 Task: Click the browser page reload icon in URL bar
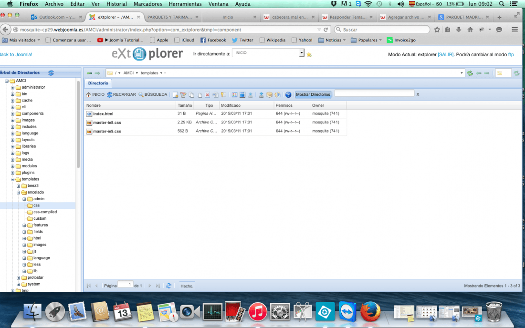point(326,30)
